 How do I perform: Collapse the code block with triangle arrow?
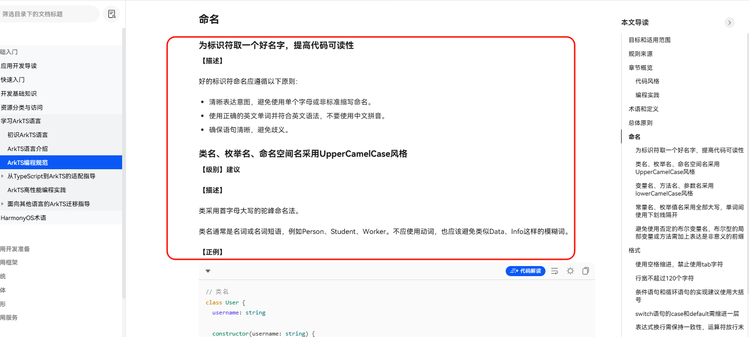[208, 271]
